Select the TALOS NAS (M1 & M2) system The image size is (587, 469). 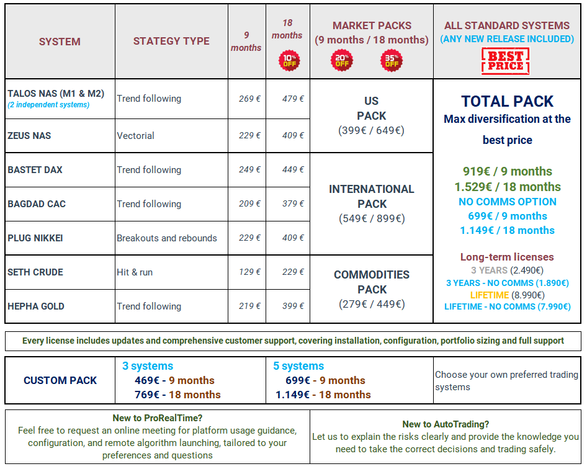pyautogui.click(x=56, y=94)
